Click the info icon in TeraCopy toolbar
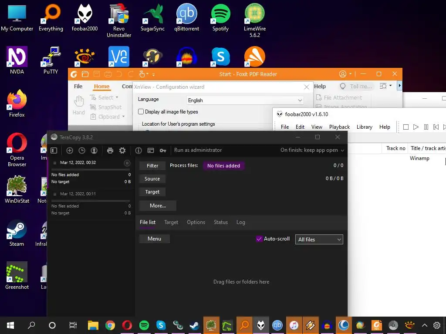This screenshot has width=446, height=334. point(139,150)
